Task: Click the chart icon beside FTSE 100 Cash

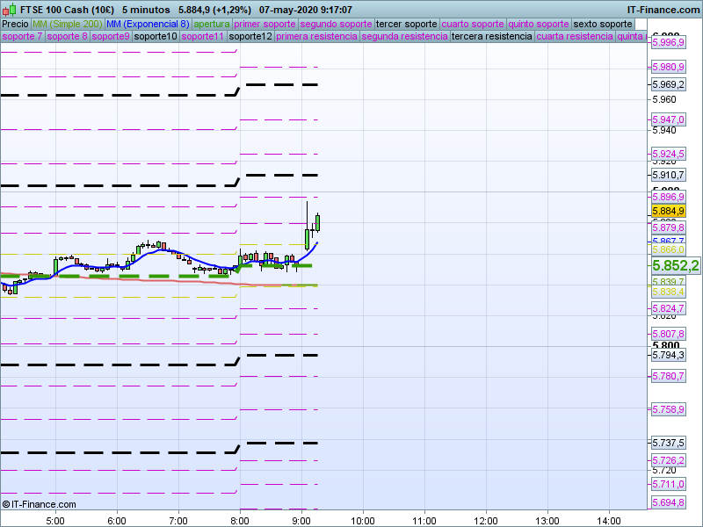Action: [8, 10]
